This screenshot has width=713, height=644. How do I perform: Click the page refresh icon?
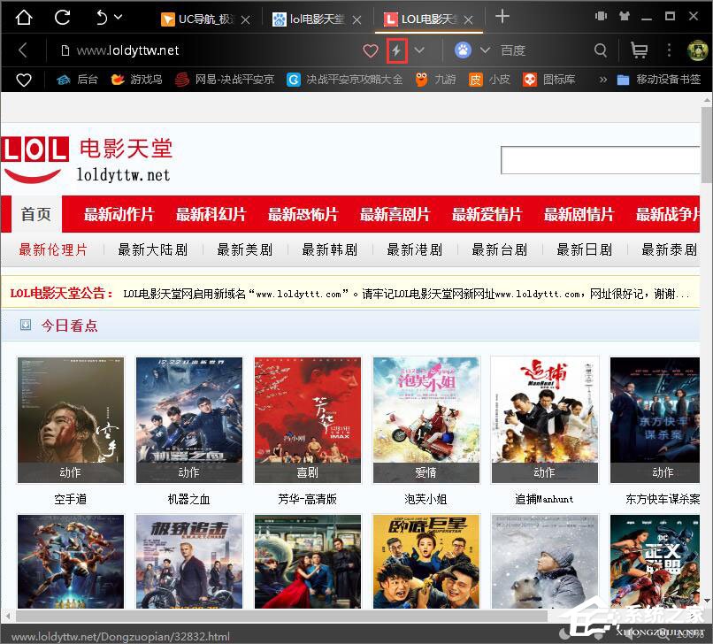click(60, 18)
